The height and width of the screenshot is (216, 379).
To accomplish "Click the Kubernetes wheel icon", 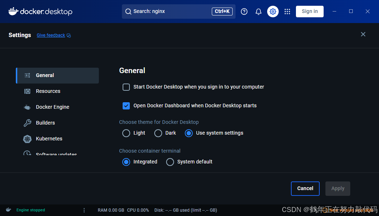I will pos(27,139).
